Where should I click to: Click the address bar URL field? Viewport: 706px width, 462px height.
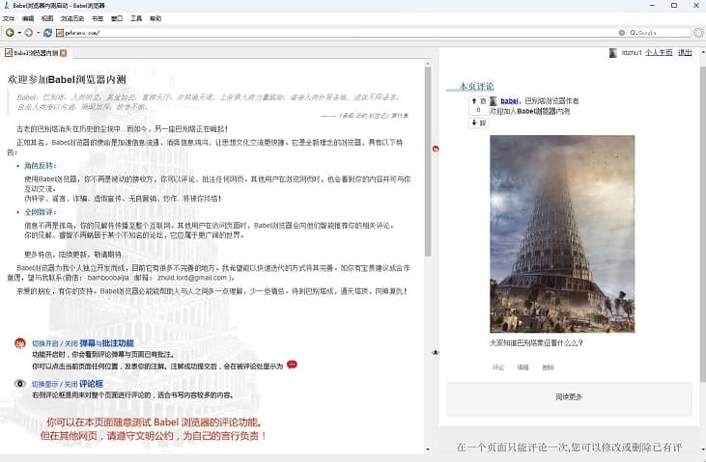point(340,33)
